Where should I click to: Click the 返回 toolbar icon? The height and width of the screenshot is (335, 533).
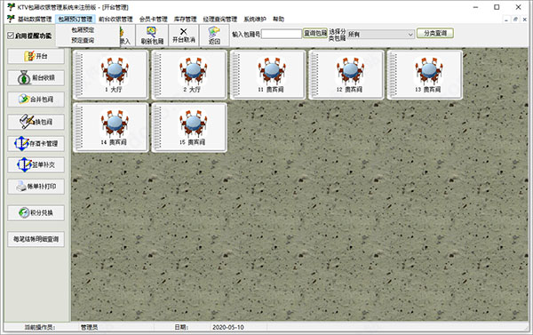[214, 36]
